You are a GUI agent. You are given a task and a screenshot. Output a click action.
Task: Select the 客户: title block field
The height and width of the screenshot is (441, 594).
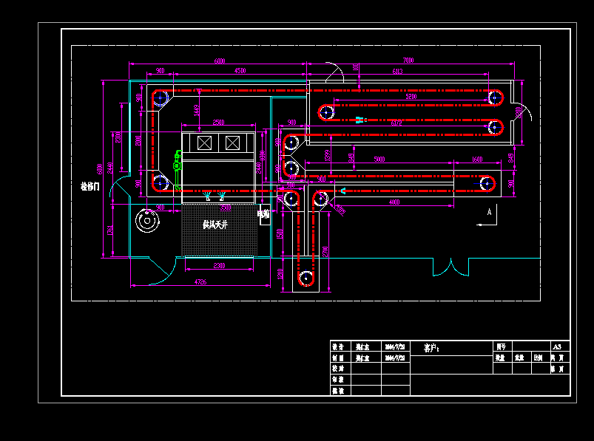pos(431,348)
